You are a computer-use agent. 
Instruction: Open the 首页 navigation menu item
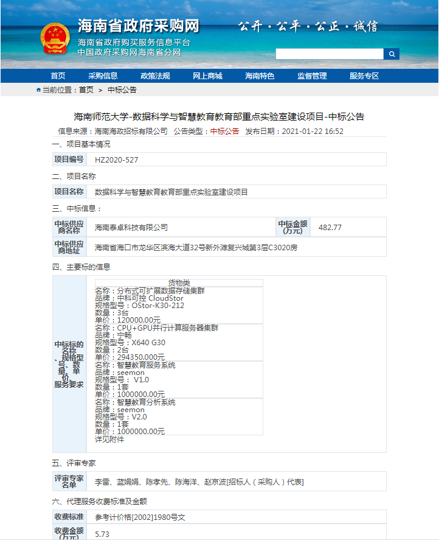coord(58,75)
